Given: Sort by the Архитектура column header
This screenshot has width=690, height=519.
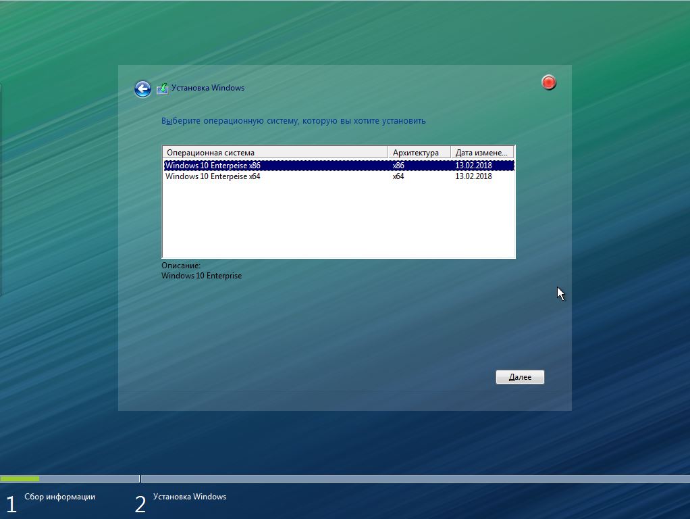Looking at the screenshot, I should pyautogui.click(x=419, y=153).
